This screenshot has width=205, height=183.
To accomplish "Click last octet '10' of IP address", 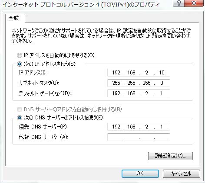I will [x=162, y=73].
